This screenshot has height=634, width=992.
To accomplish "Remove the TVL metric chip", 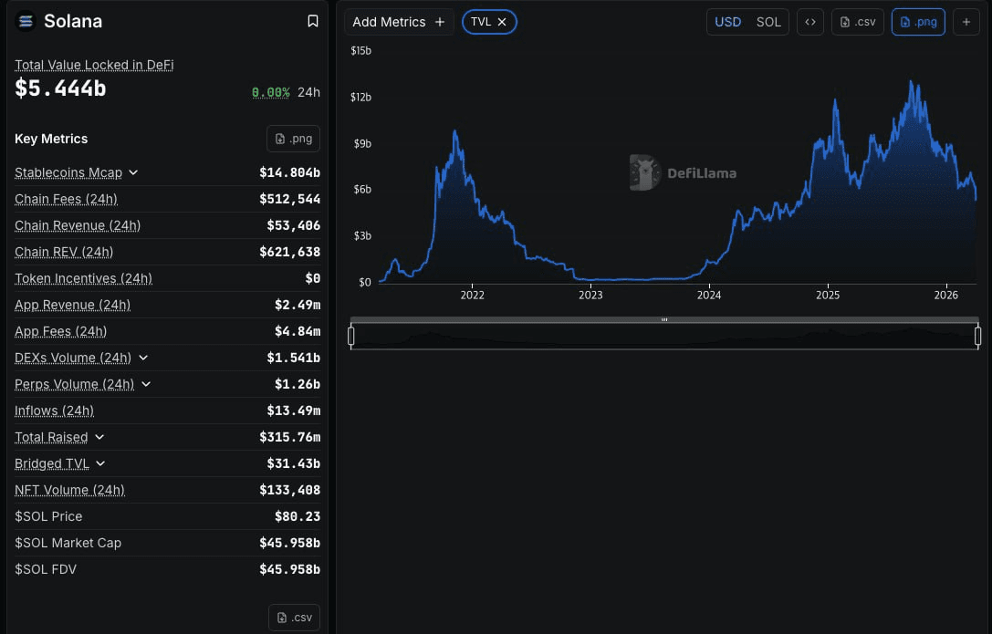I will [x=502, y=22].
